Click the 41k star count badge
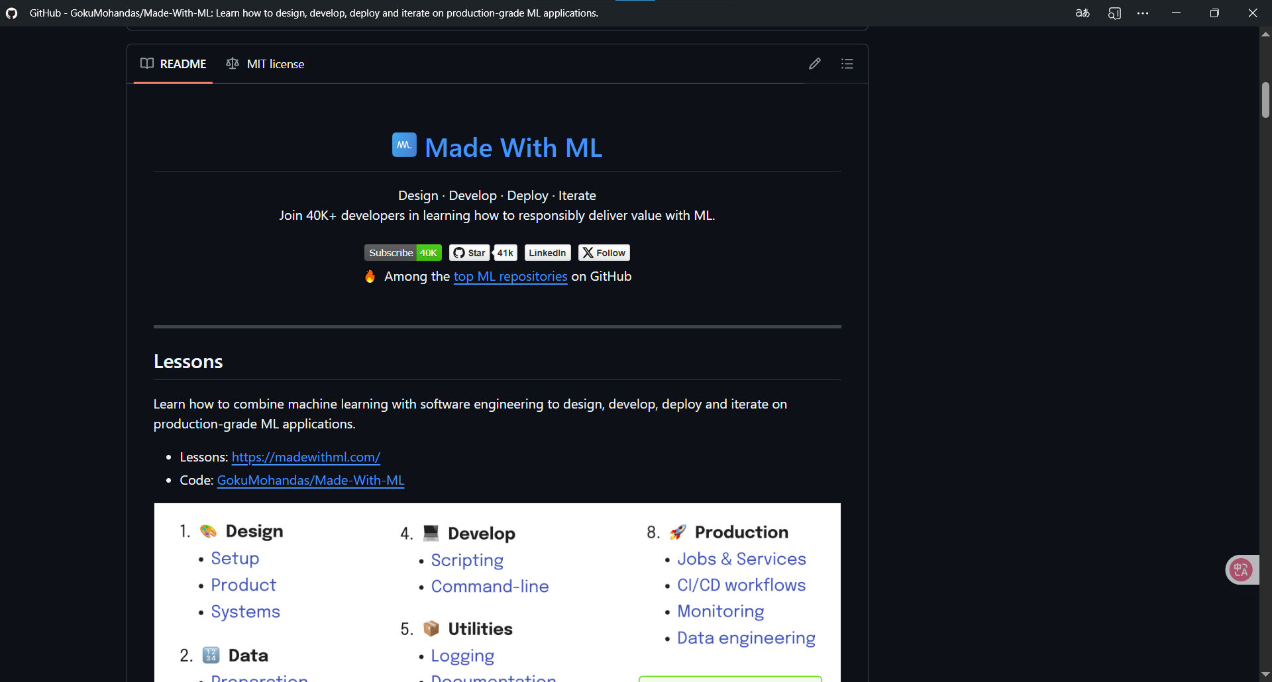Image resolution: width=1272 pixels, height=682 pixels. [x=505, y=253]
